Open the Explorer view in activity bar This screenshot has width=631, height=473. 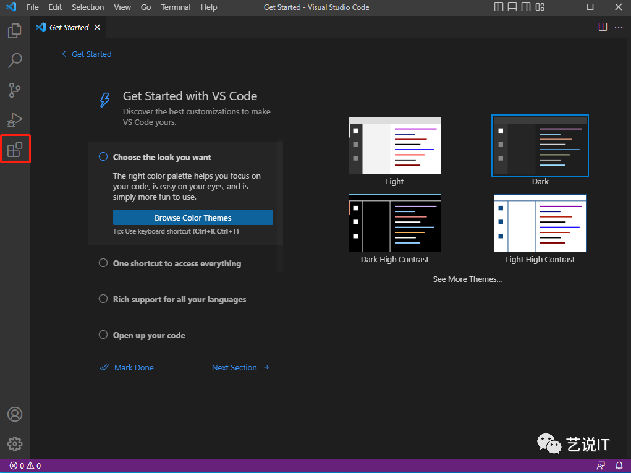14,30
